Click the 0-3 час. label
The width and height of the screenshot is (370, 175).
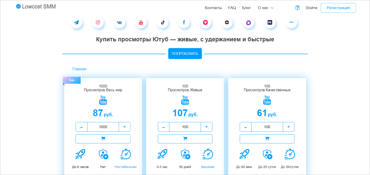(x=162, y=167)
